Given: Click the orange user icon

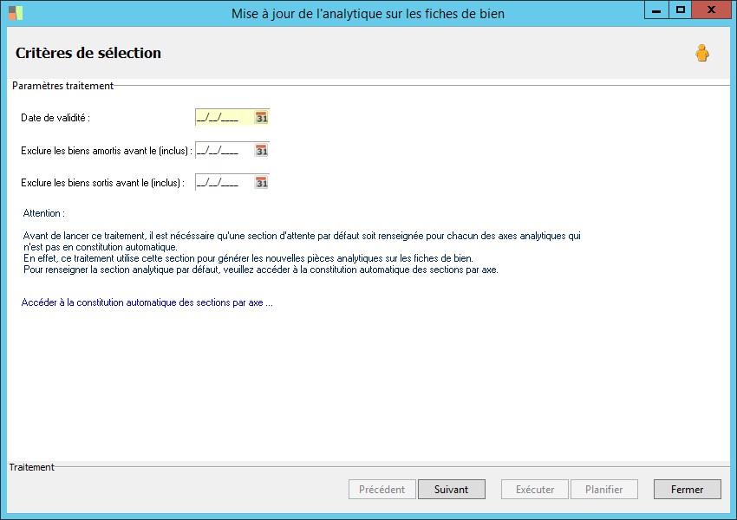Looking at the screenshot, I should [702, 54].
